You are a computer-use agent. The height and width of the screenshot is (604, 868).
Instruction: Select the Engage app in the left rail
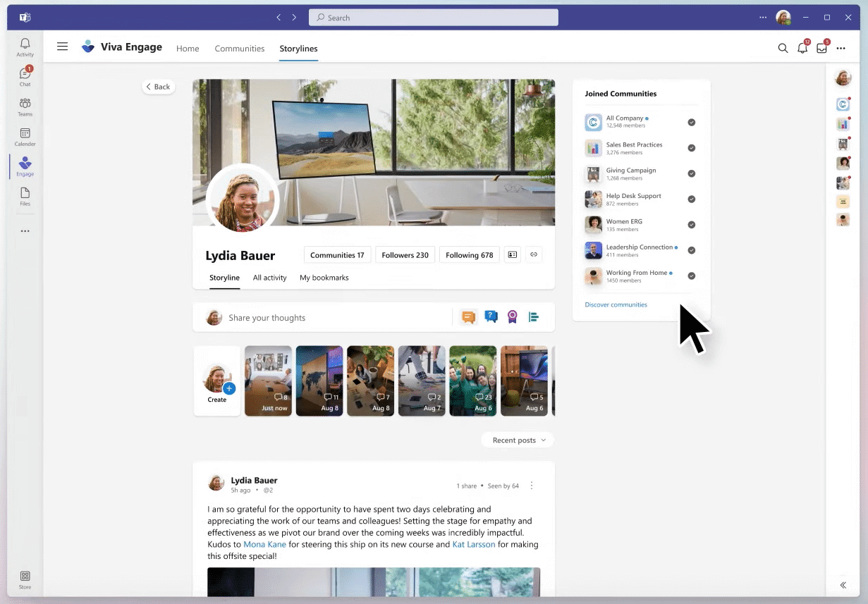click(x=25, y=167)
